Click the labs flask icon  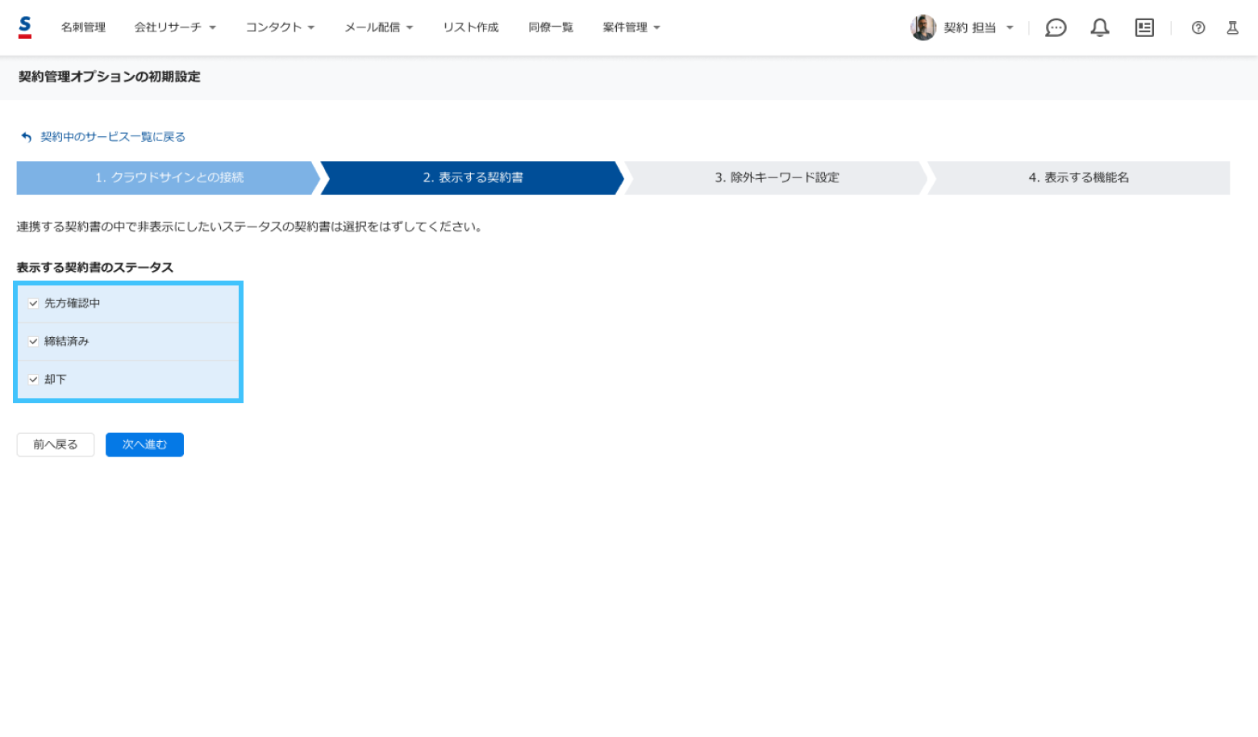[1232, 27]
